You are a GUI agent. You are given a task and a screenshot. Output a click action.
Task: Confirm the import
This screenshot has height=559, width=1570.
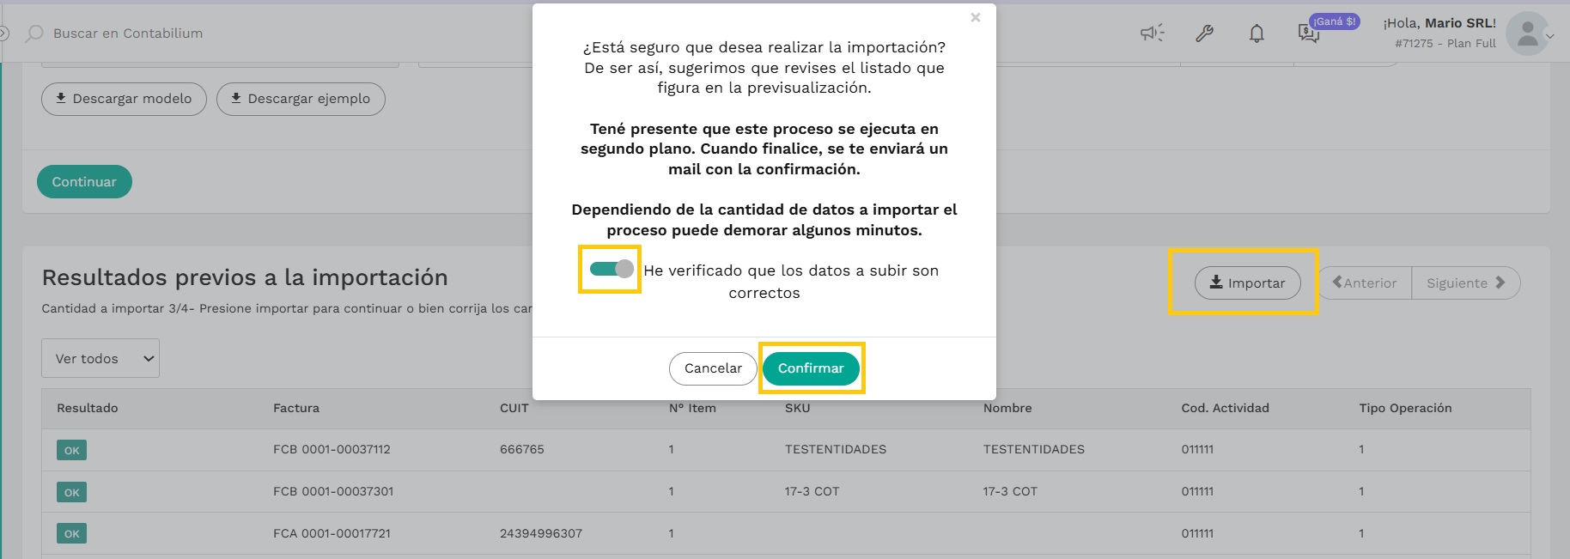click(x=811, y=368)
